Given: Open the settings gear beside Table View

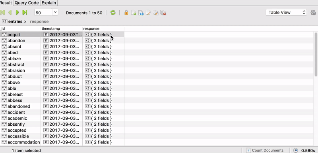Looking at the screenshot, I should 313,13.
